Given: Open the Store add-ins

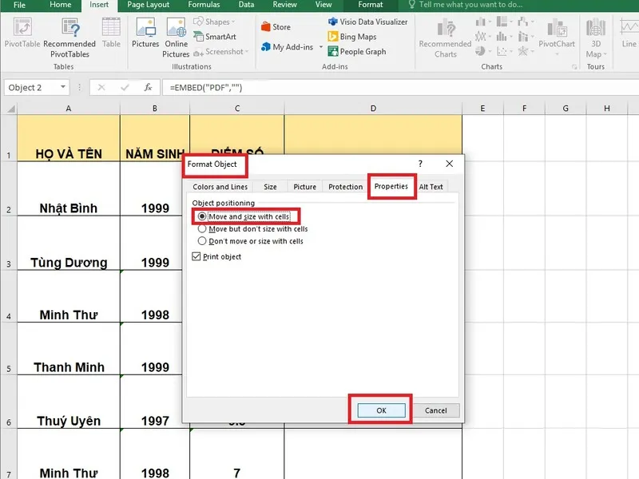Looking at the screenshot, I should (276, 27).
